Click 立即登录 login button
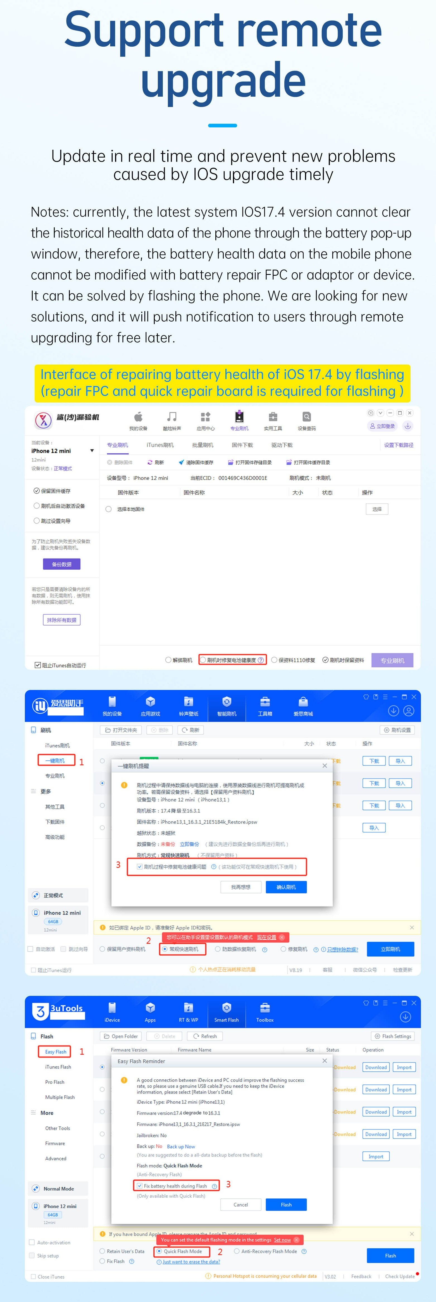The image size is (436, 1302). click(x=382, y=426)
